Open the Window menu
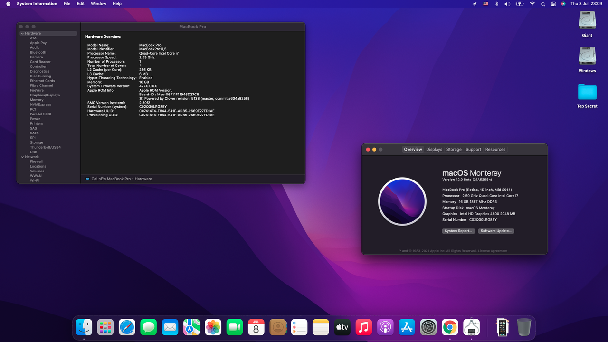Screen dimensions: 608x342 click(99, 4)
